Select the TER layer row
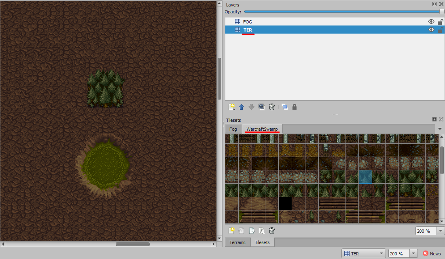Viewport: 445px width, 259px height. click(x=335, y=30)
